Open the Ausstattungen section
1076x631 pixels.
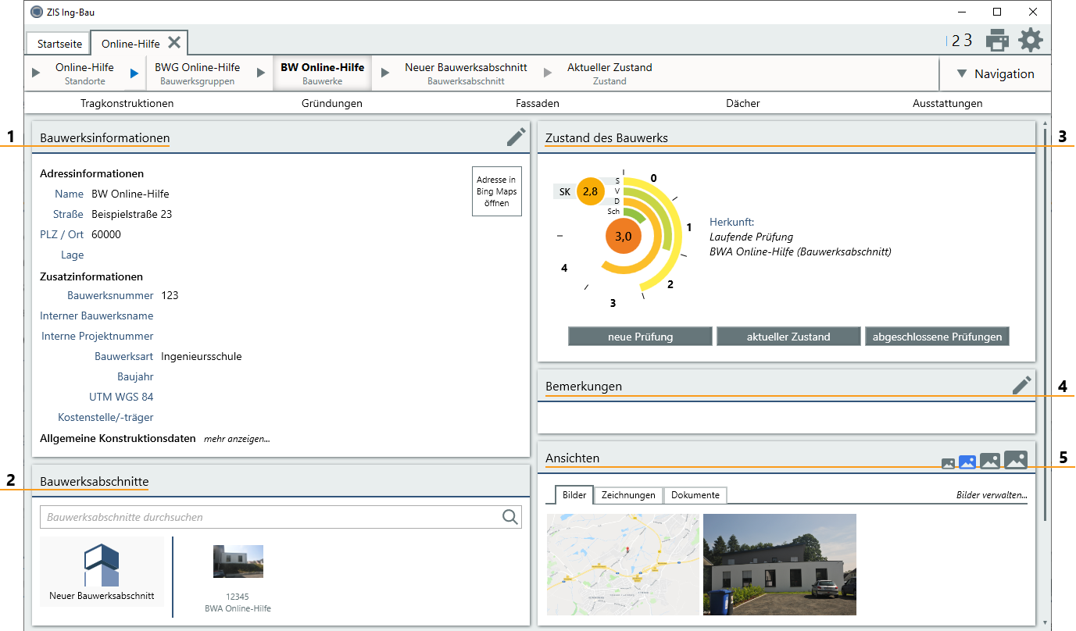[x=948, y=103]
